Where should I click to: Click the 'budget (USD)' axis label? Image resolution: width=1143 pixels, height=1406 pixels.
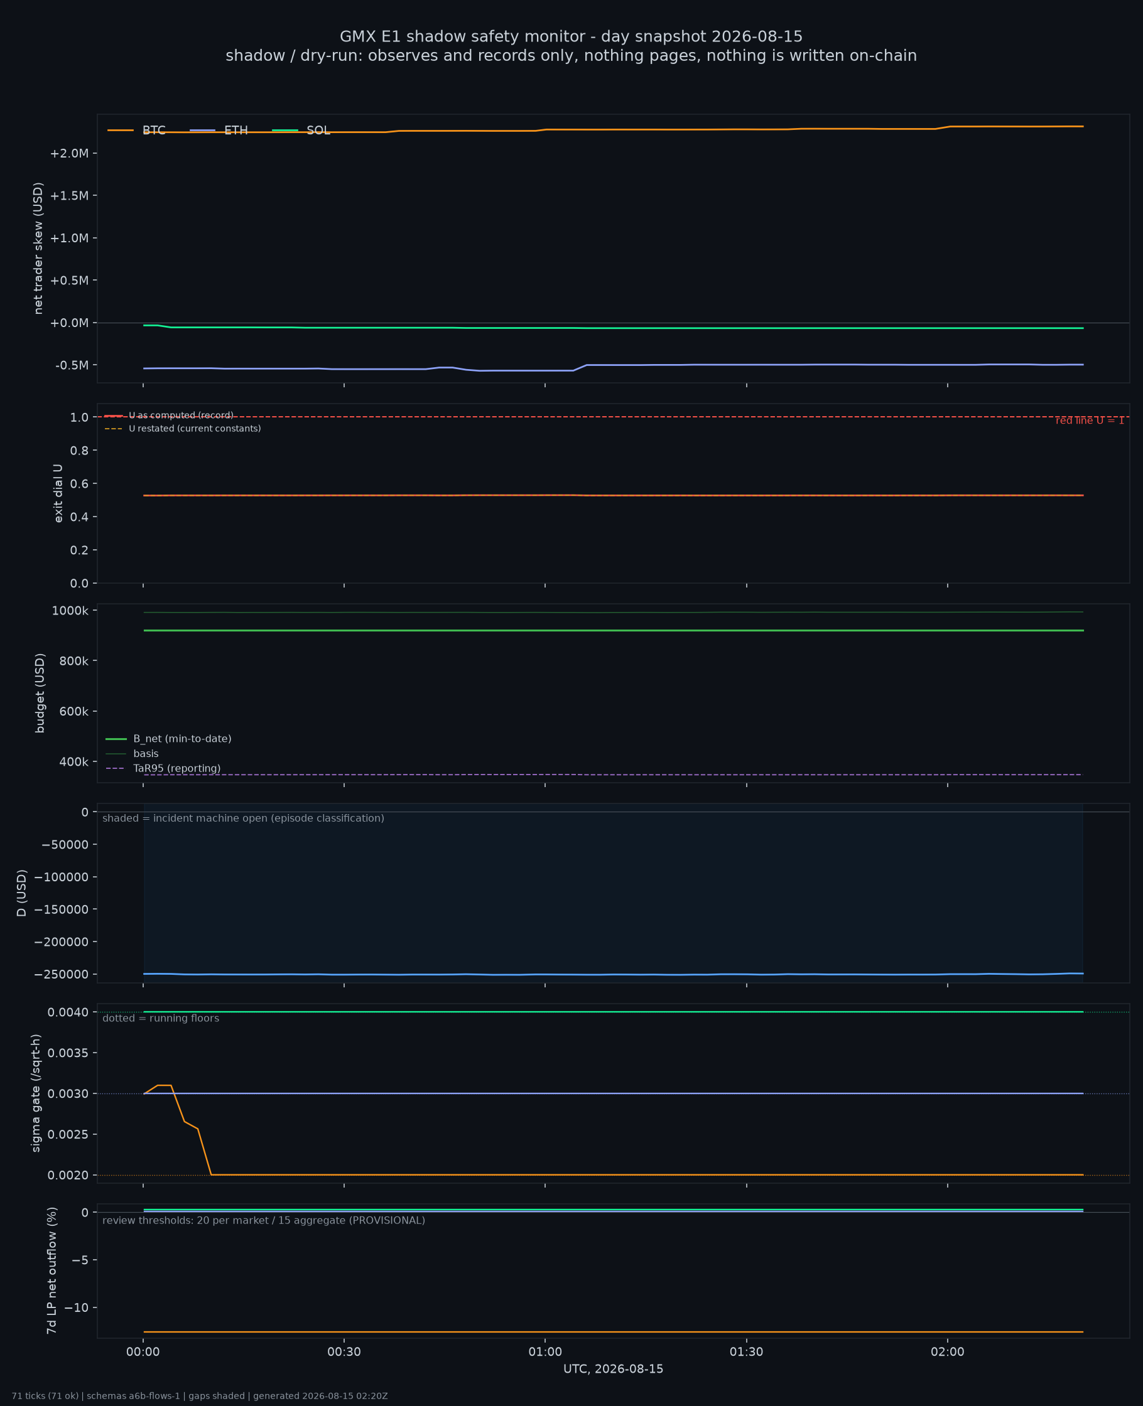coord(40,693)
